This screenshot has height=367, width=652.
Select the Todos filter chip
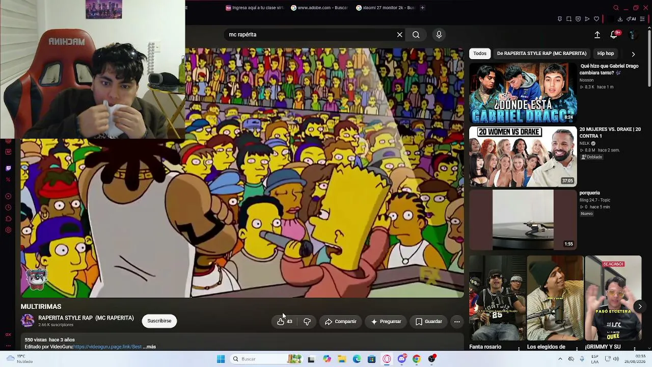480,54
